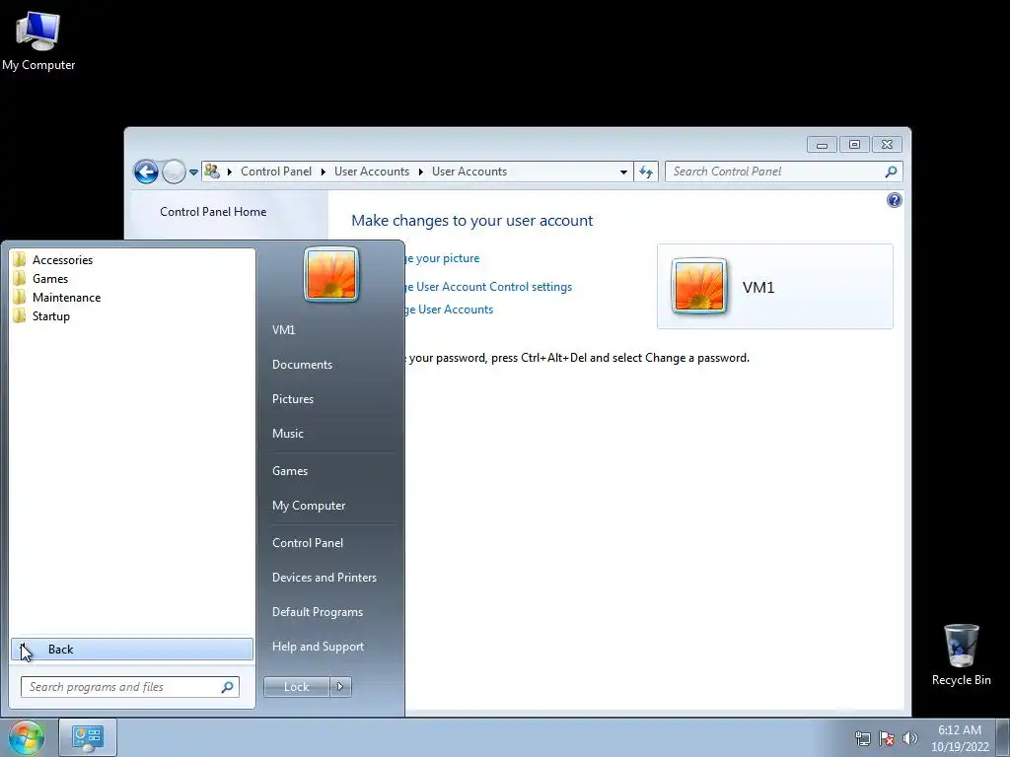Screen dimensions: 1010x757
Task: Open Control Panel from the Start menu
Action: [x=308, y=543]
